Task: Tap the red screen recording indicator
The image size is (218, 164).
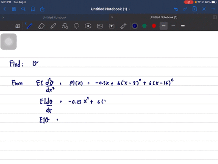Action: click(x=189, y=2)
